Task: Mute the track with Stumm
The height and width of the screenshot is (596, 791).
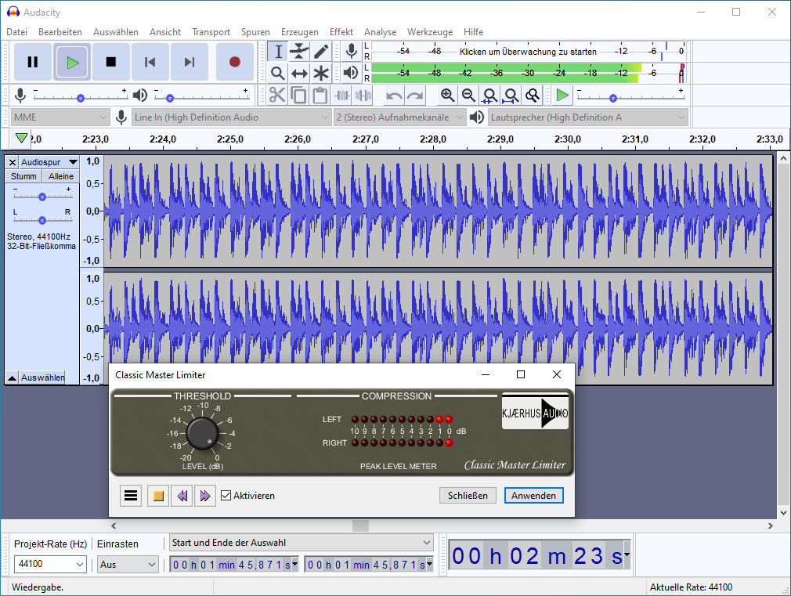Action: pyautogui.click(x=23, y=176)
